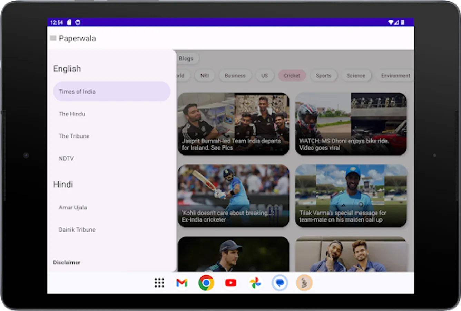Open Jasprit Bumrah Team India Ireland article

point(234,124)
